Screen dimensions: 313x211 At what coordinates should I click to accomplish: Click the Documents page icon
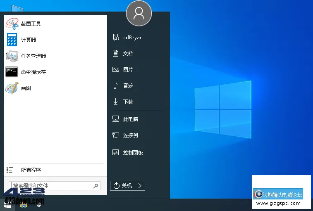tap(116, 53)
